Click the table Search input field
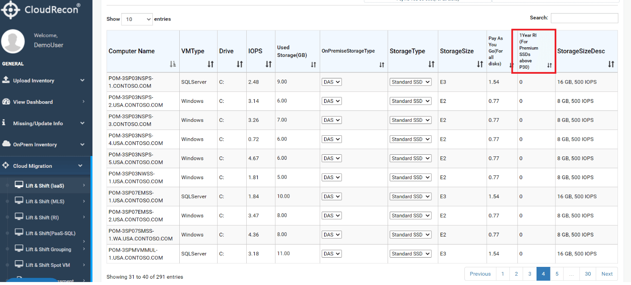 pyautogui.click(x=584, y=18)
